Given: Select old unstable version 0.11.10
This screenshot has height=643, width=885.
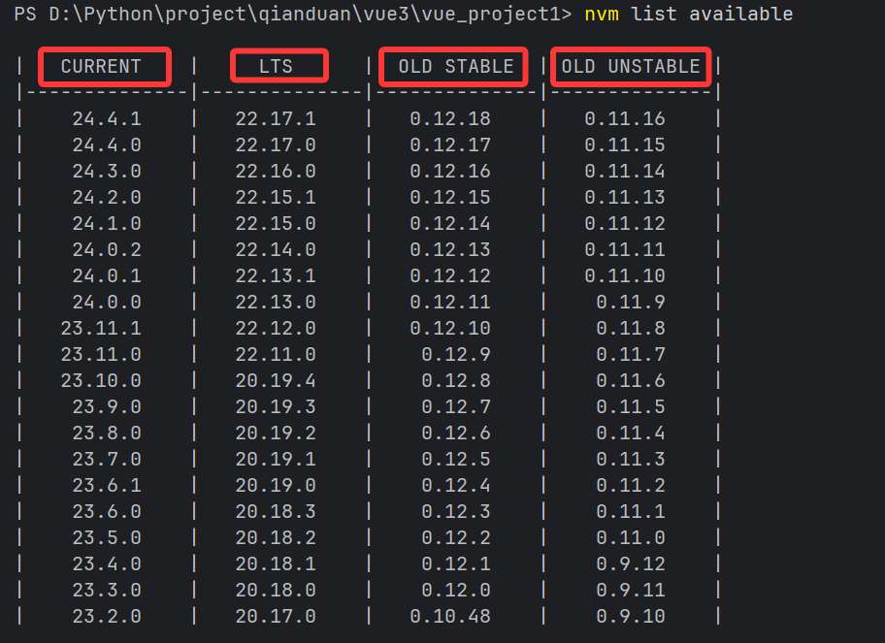Looking at the screenshot, I should point(625,275).
